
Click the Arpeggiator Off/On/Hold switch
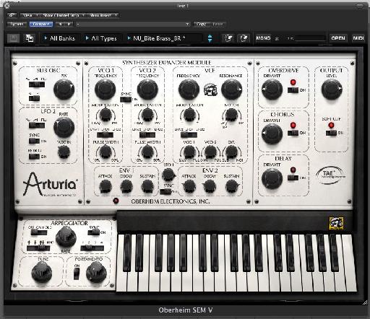(x=39, y=232)
